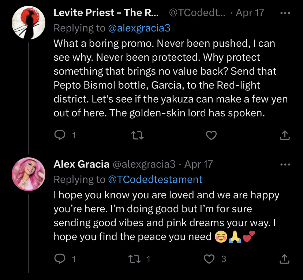Open Levite Priest's profile picture
303x280 pixels.
coord(29,22)
